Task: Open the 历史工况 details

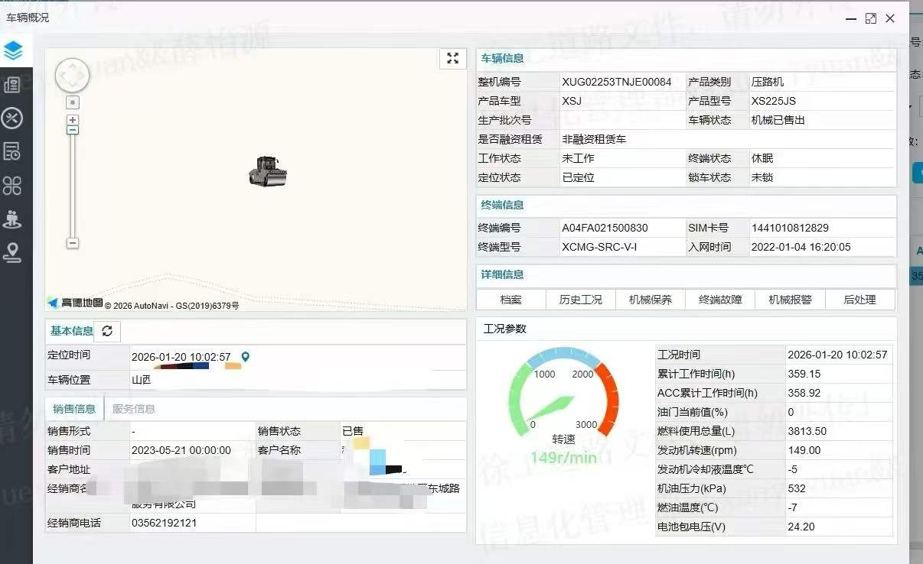Action: [x=581, y=300]
